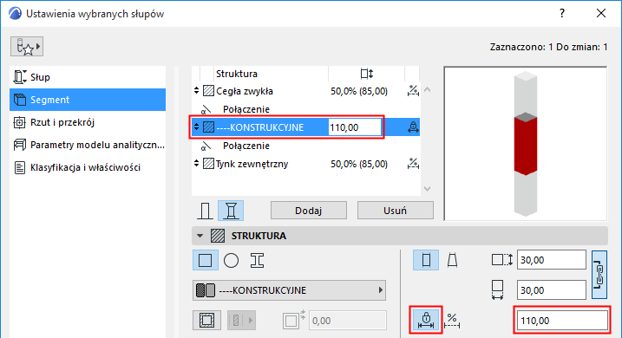Click Cegła zwykła row reorder arrows

pyautogui.click(x=196, y=91)
